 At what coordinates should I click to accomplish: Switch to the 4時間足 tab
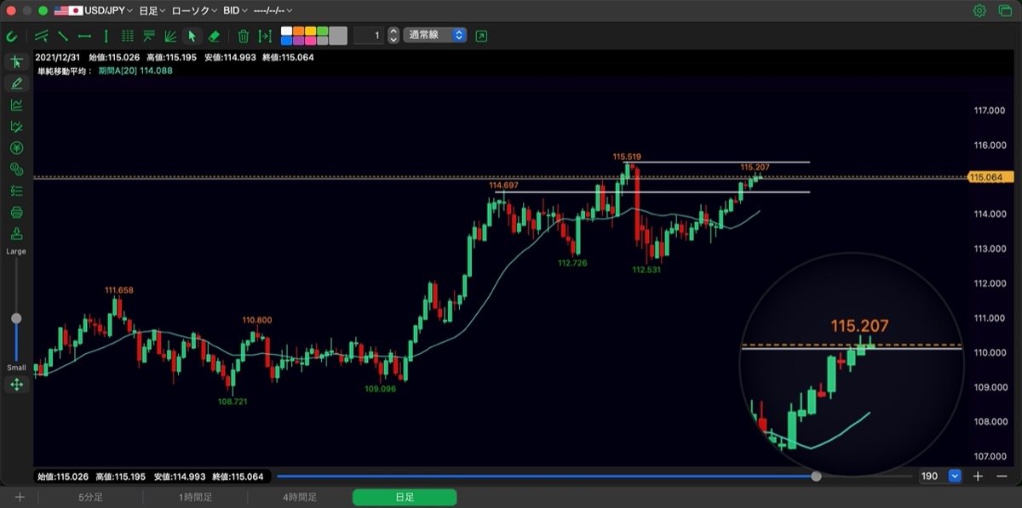click(x=301, y=498)
